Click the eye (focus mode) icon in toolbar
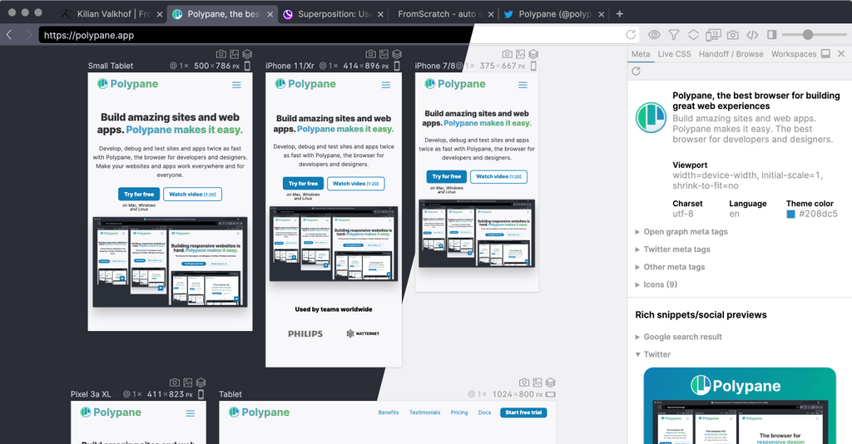Screen dimensions: 852x444 pos(654,35)
